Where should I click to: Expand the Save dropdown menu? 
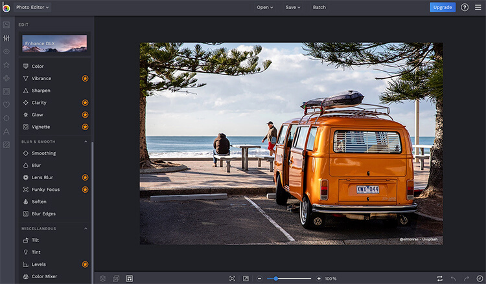(x=294, y=7)
